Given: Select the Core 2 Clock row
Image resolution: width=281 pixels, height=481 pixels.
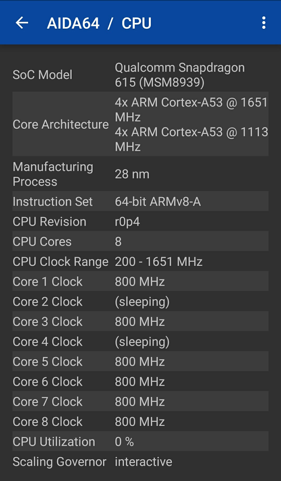Looking at the screenshot, I should point(140,301).
